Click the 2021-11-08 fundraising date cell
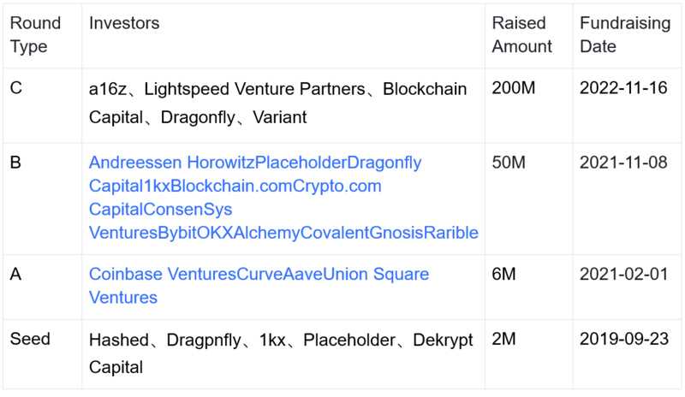 (x=623, y=163)
